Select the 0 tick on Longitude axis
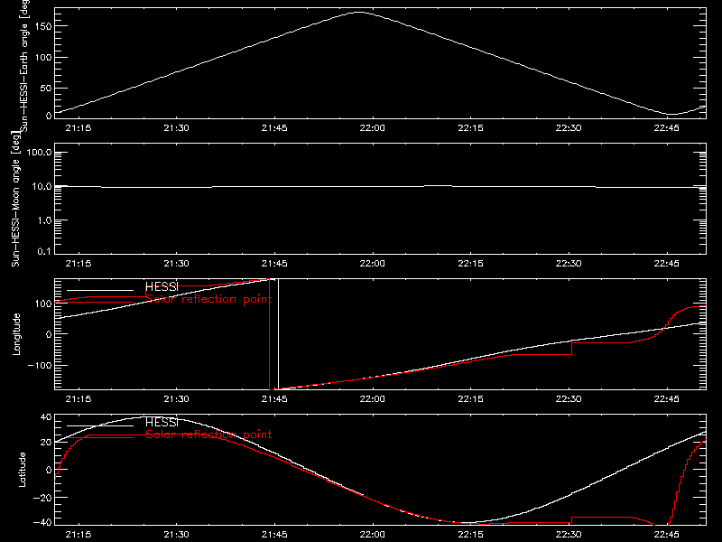 [x=49, y=334]
